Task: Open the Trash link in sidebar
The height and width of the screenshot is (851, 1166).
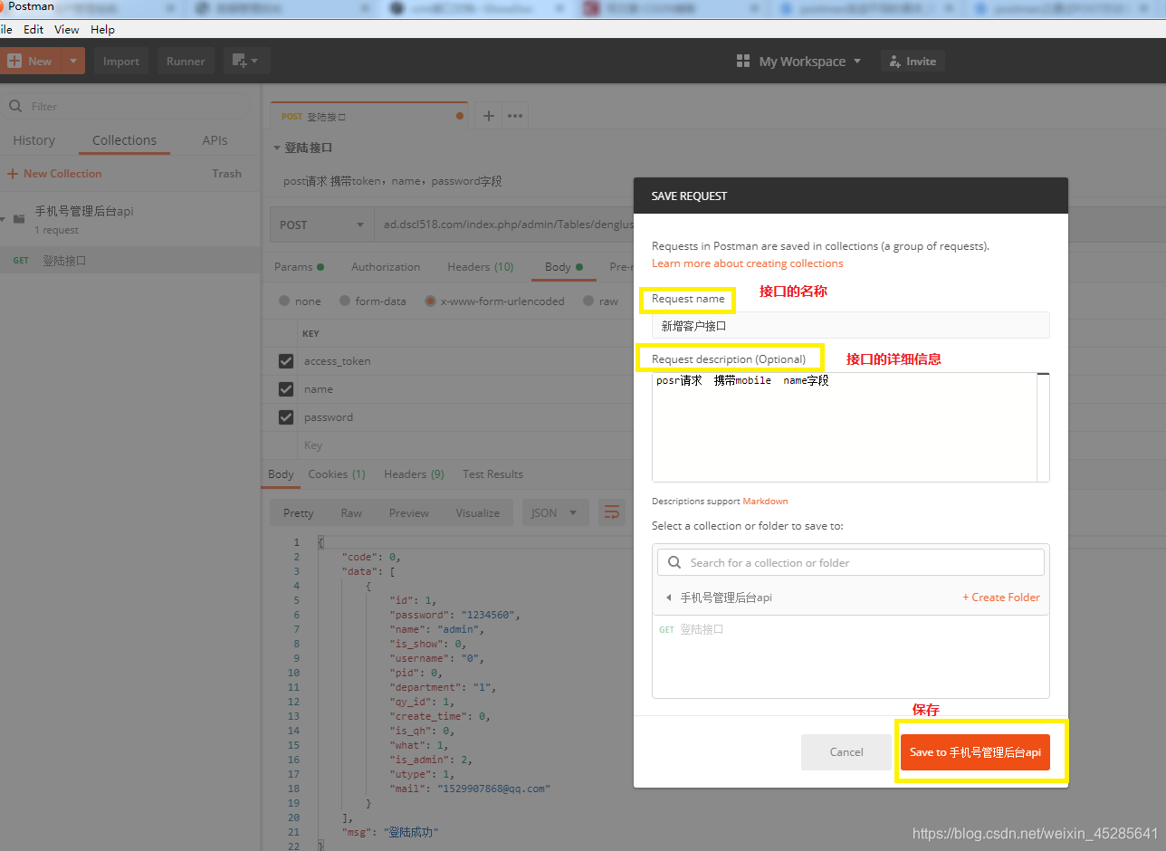Action: point(226,174)
